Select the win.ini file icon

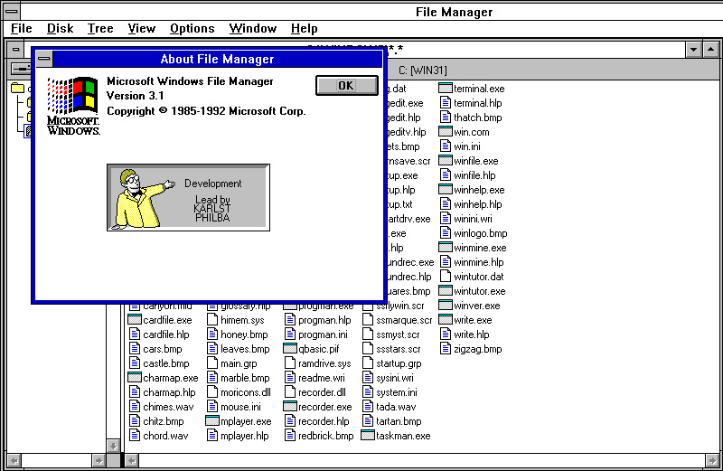tap(445, 146)
